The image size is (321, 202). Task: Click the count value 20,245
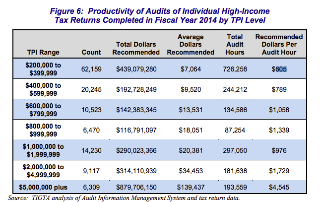(91, 89)
